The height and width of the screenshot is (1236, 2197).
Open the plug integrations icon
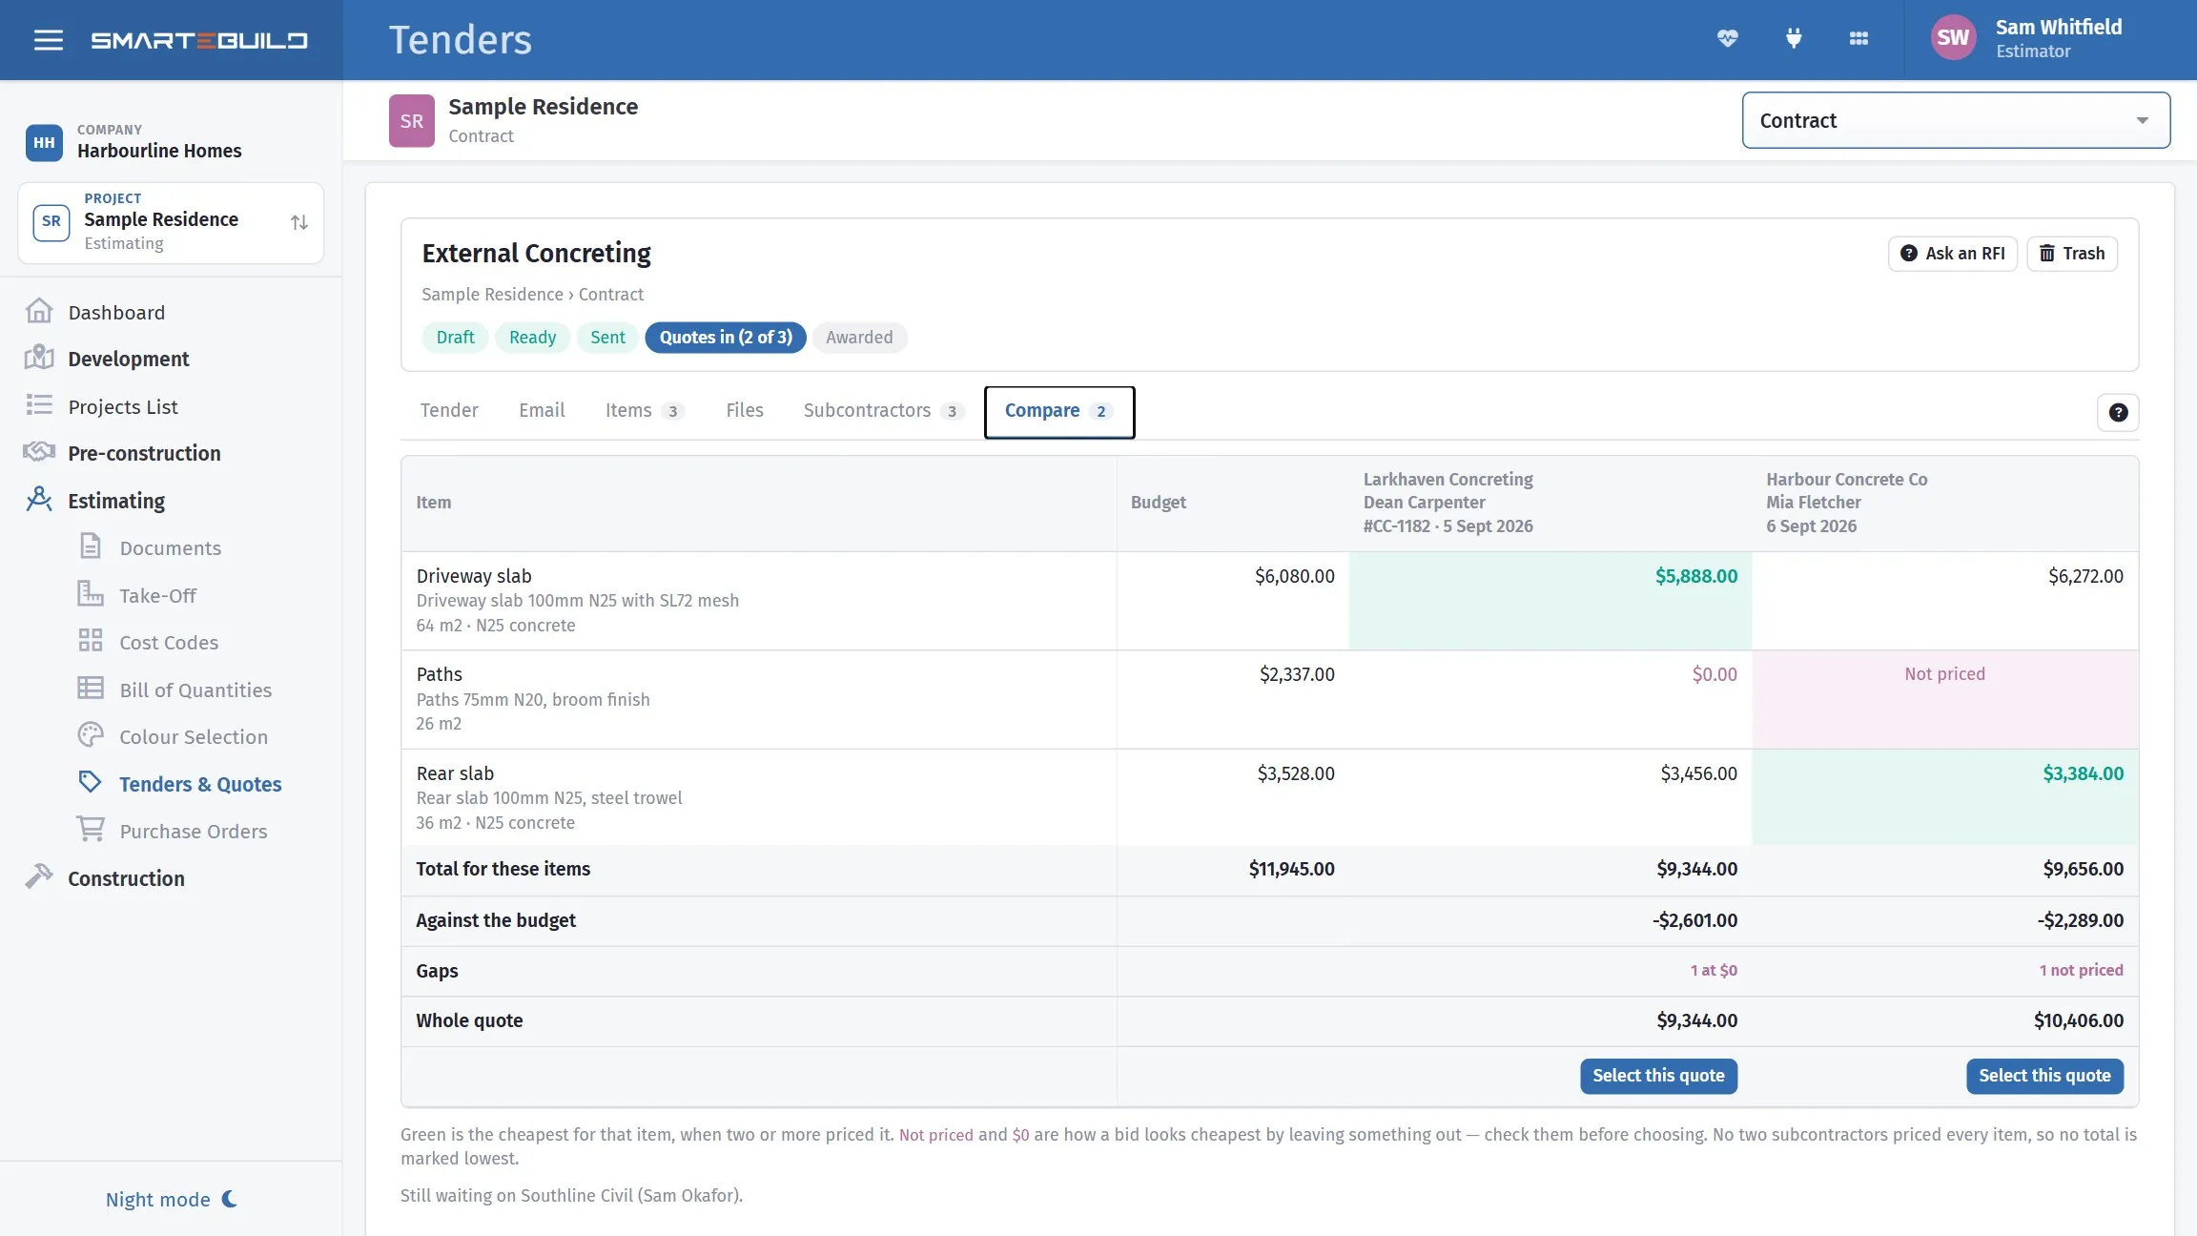[x=1794, y=39]
